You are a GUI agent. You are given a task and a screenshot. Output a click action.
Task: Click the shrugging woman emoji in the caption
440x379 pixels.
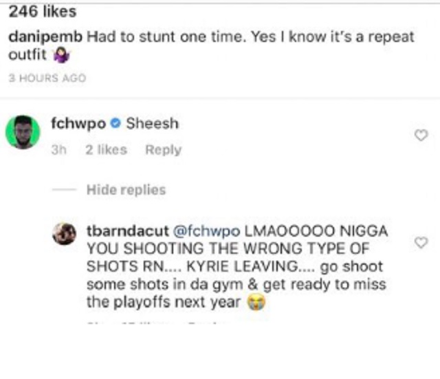pos(61,55)
